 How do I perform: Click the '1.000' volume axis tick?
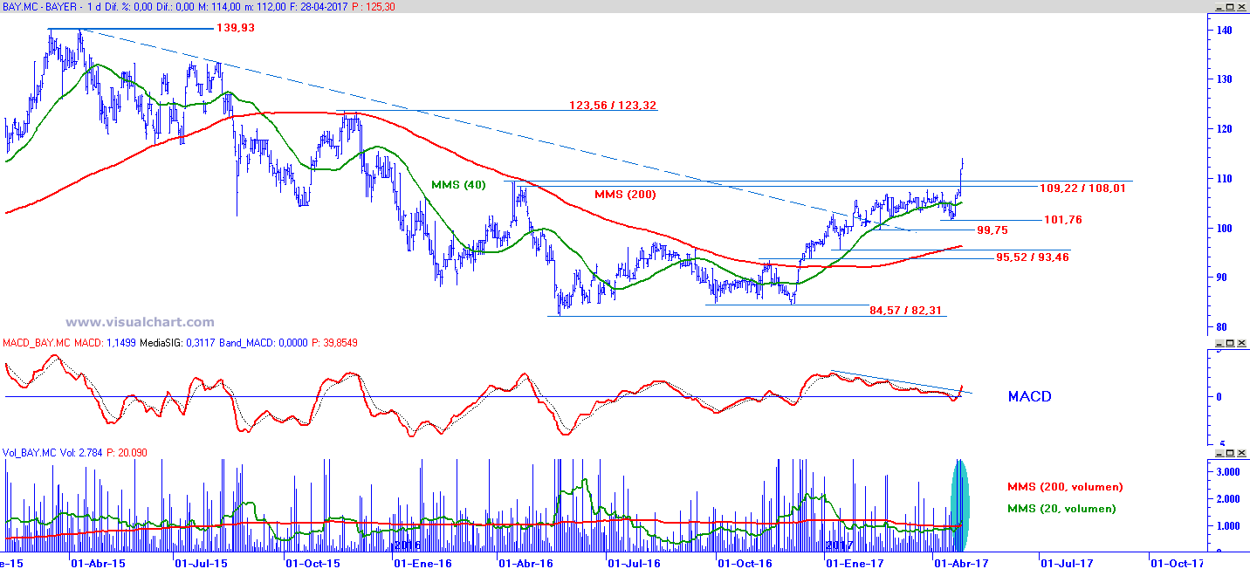(x=1228, y=527)
